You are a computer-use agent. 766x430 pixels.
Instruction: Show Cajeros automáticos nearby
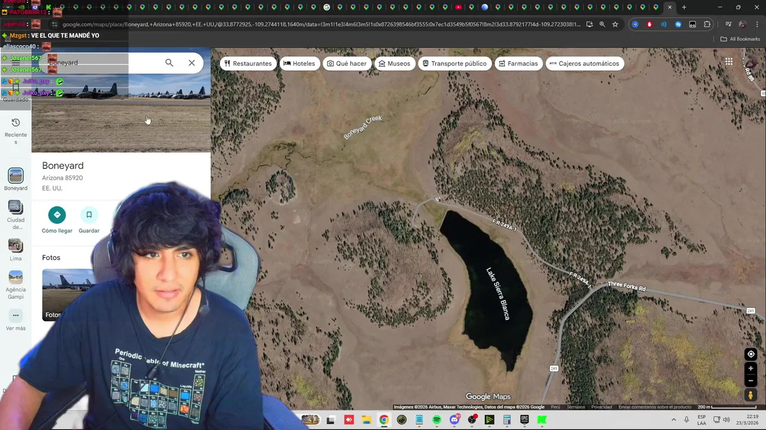(x=585, y=63)
